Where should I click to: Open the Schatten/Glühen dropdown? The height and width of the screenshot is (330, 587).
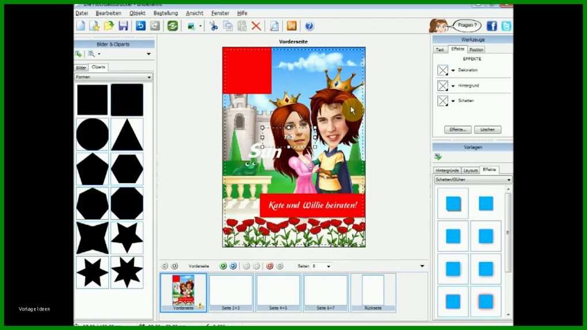(x=473, y=179)
